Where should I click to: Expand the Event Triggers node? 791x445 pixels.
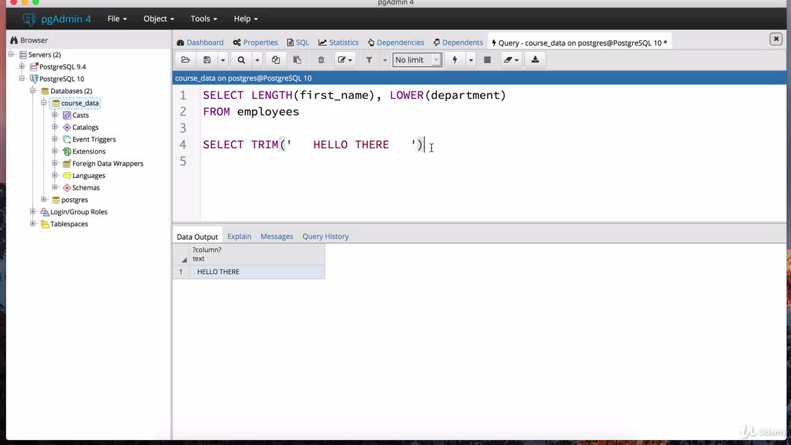[x=55, y=139]
